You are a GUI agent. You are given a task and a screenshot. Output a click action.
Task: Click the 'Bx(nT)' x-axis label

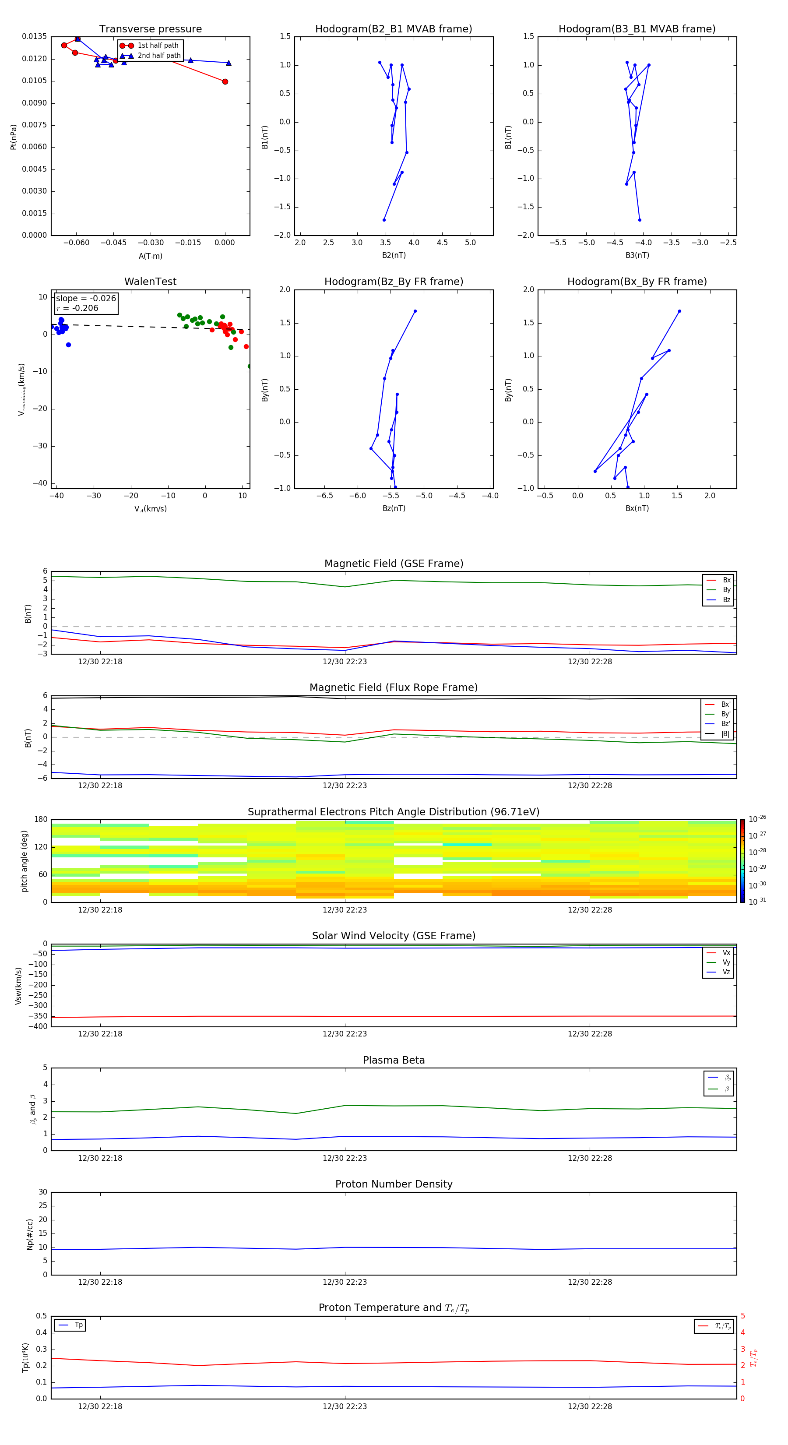click(x=637, y=508)
